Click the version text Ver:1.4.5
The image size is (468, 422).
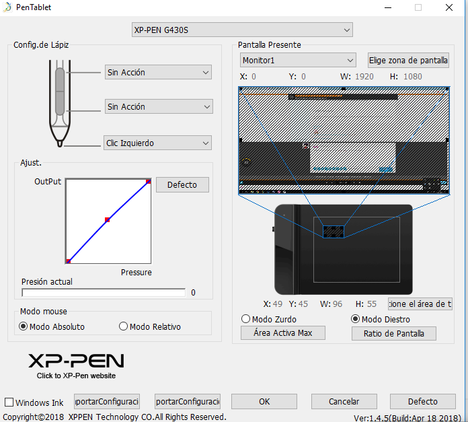[407, 418]
